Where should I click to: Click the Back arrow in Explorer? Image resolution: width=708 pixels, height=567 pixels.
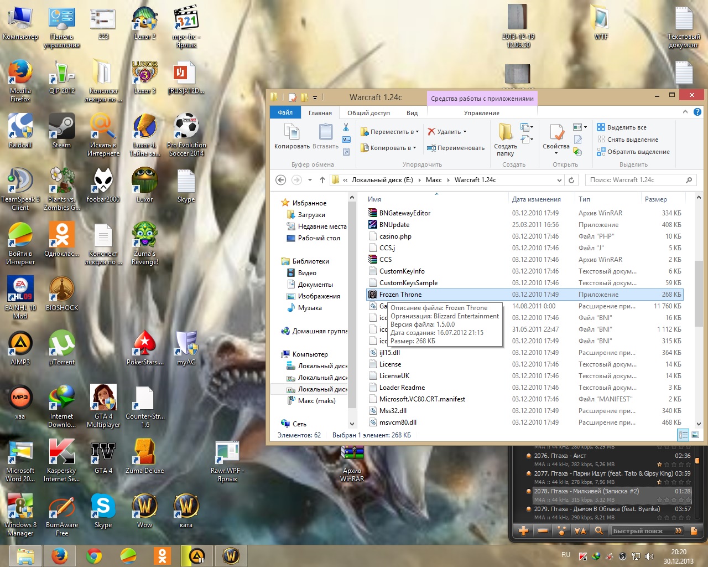281,180
